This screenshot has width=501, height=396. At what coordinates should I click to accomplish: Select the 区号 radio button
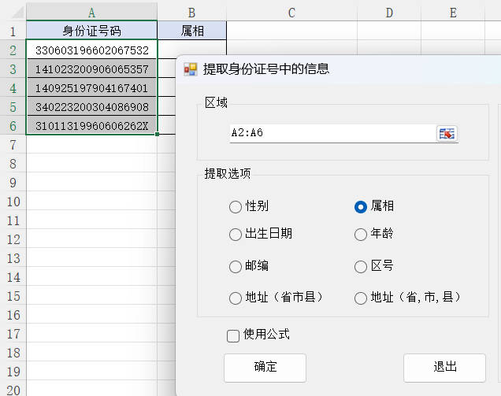[x=361, y=267]
